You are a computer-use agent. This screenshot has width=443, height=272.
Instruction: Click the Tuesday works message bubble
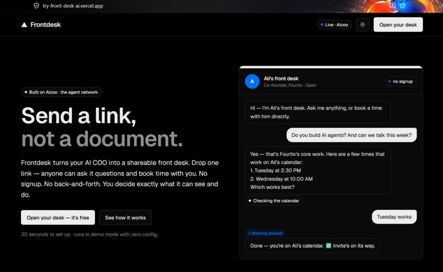click(x=394, y=217)
